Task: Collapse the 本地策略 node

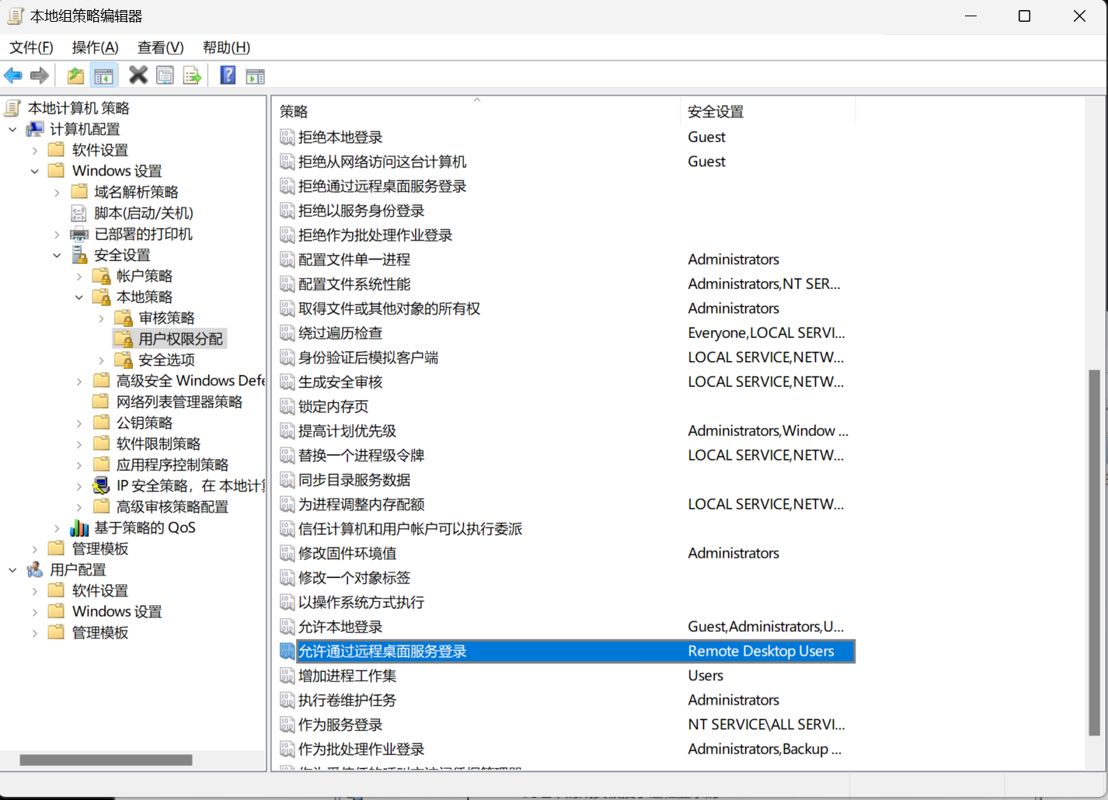Action: pos(78,297)
